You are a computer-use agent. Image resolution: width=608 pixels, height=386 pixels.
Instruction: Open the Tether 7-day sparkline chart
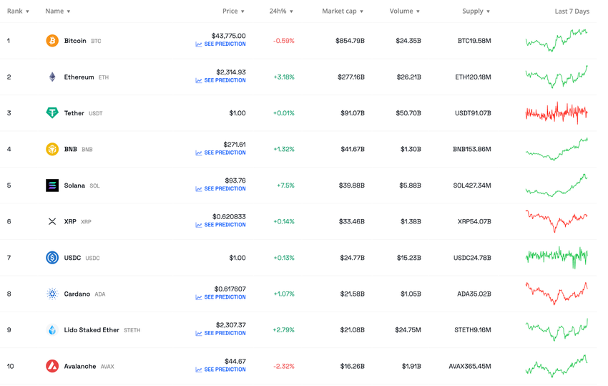(556, 113)
